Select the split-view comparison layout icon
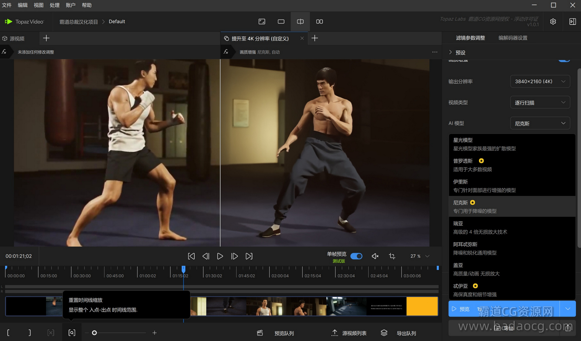This screenshot has height=341, width=581. click(x=300, y=22)
